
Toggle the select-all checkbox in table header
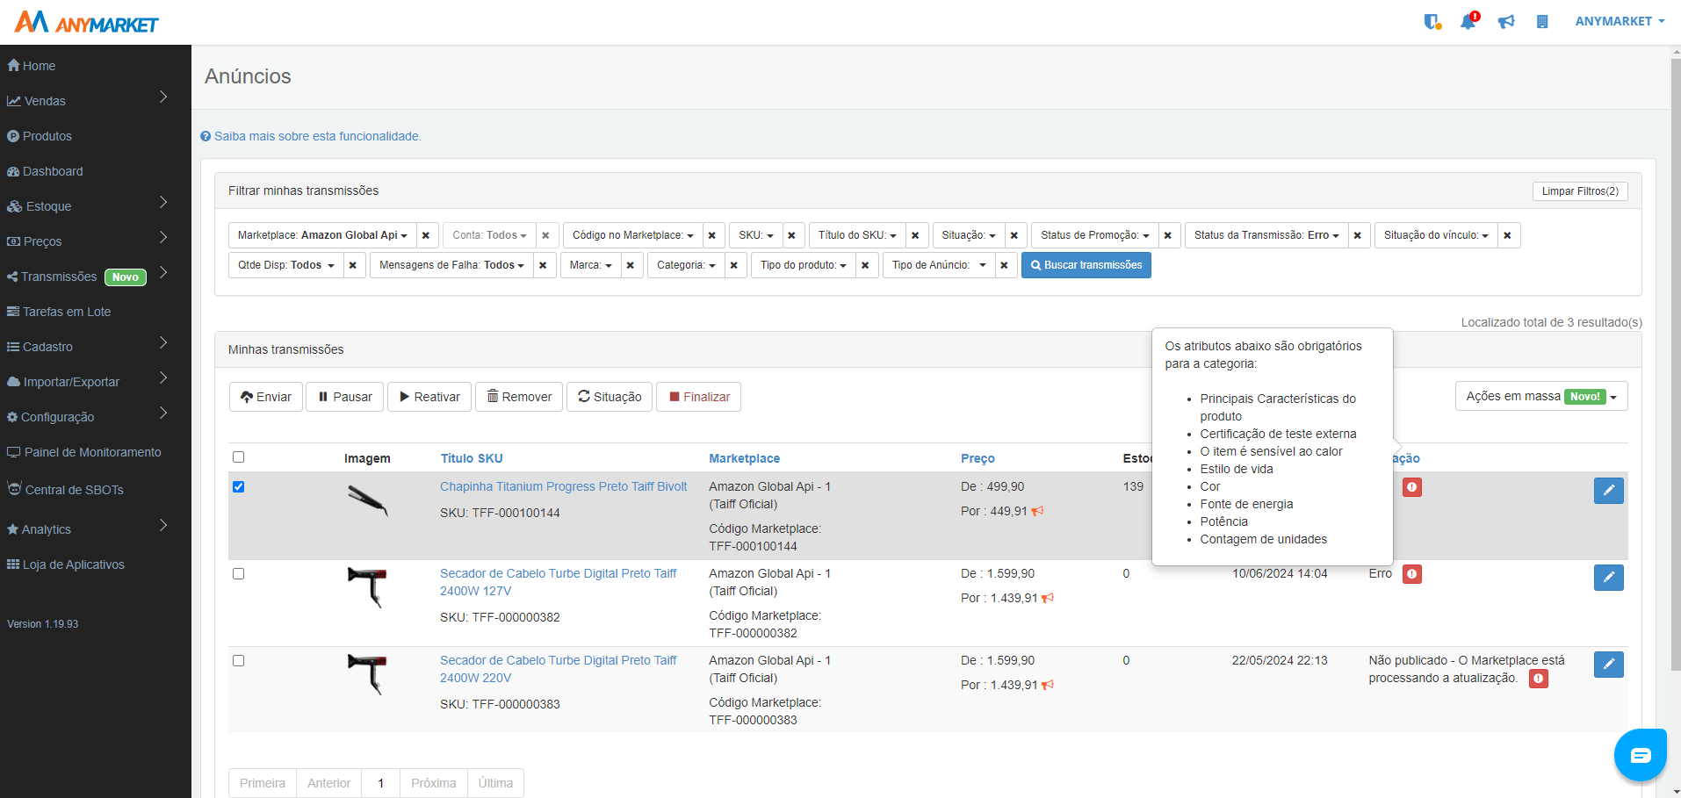tap(238, 457)
